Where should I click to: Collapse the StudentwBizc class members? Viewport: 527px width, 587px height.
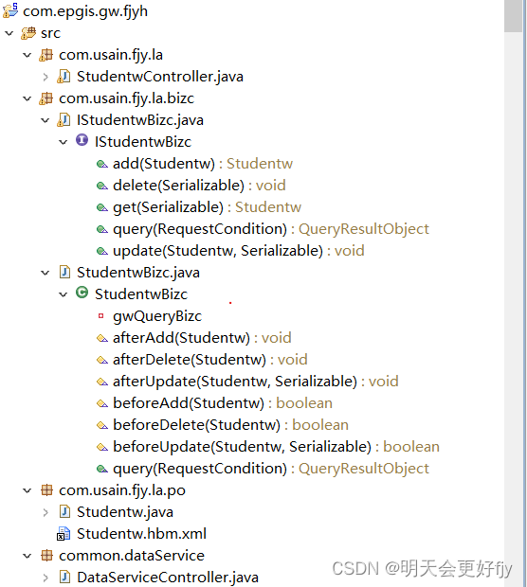63,294
